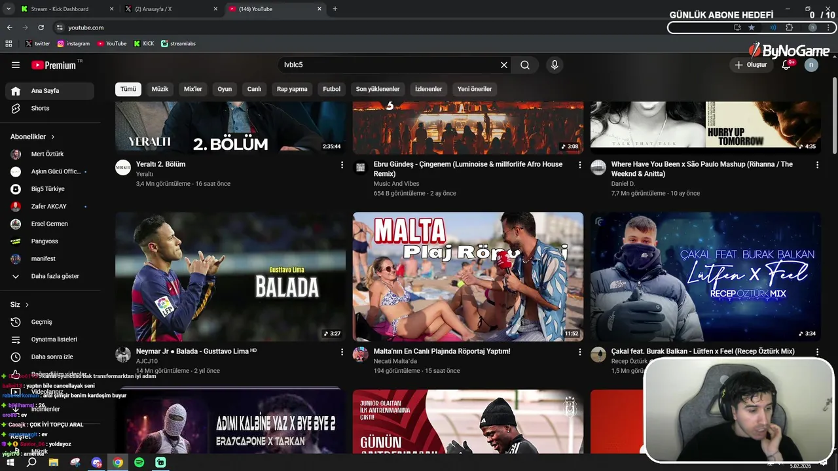Clear the search box with the X icon
Screen dimensions: 838x471
[x=504, y=65]
